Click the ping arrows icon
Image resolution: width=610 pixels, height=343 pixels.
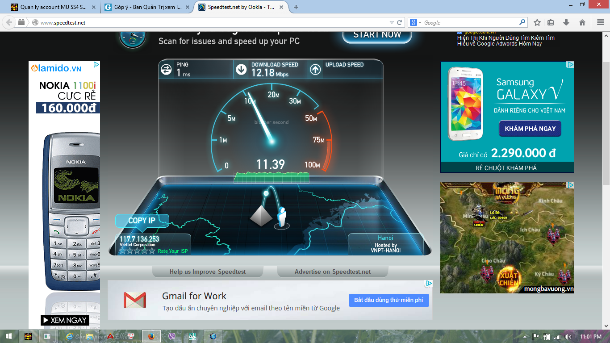click(166, 69)
